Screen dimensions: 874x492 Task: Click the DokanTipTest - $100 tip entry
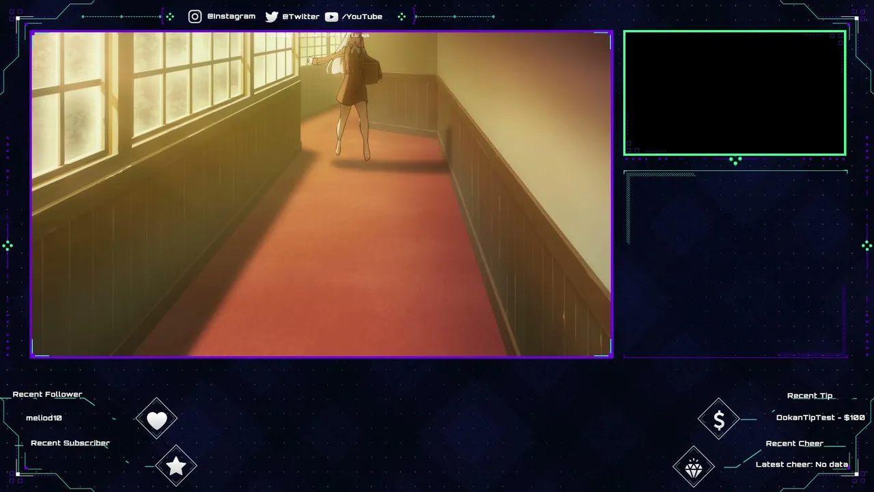coord(821,418)
